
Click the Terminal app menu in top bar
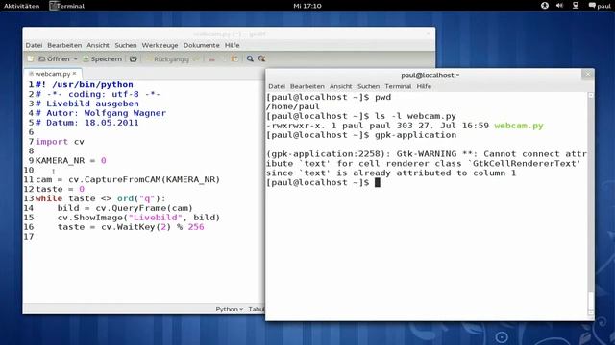67,6
